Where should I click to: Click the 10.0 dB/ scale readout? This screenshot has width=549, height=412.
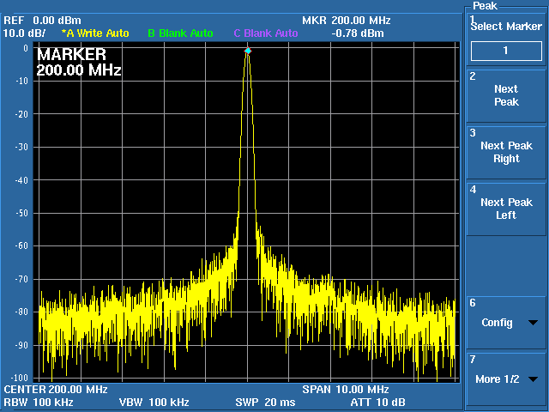(x=25, y=33)
